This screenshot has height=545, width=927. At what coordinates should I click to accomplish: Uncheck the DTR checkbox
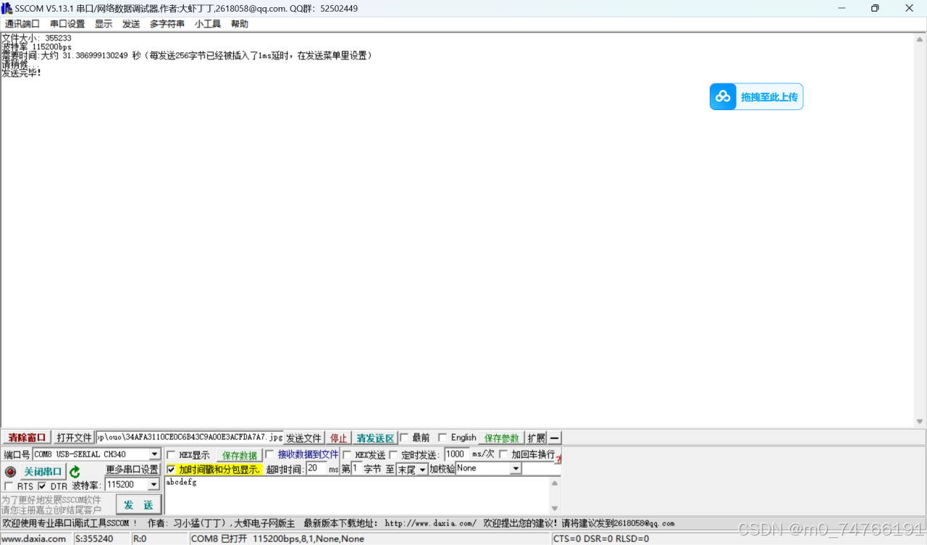click(x=42, y=486)
